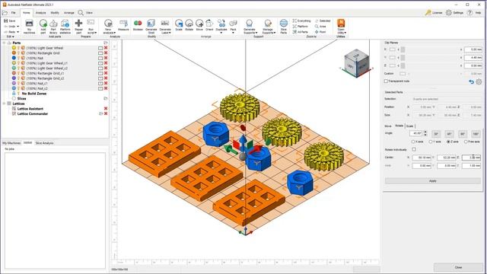Screen dimensions: 487x274
Task: Click the search magnifier in the ribbon tabs
Action: [x=81, y=13]
